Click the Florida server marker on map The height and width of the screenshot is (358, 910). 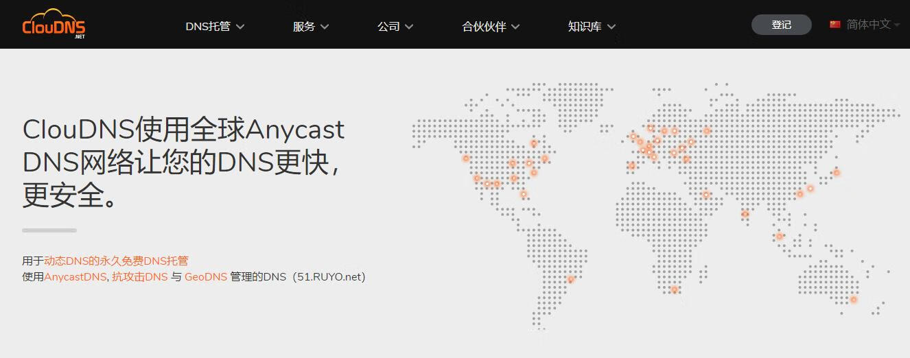(524, 194)
